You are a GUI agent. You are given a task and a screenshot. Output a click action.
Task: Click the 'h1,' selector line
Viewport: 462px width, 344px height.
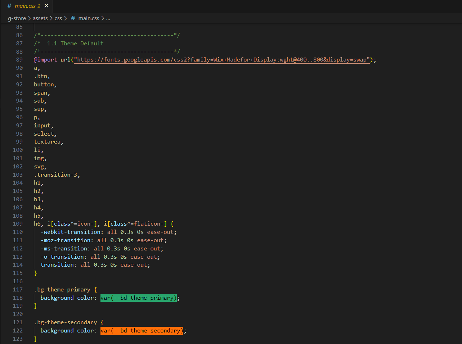[39, 183]
